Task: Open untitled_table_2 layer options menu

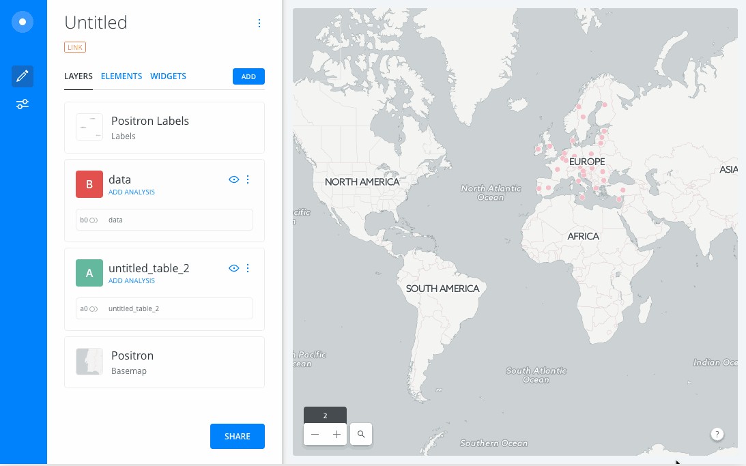Action: 248,268
